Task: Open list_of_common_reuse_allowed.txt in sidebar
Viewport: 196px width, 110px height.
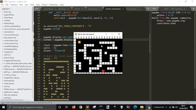Action: tap(17, 29)
